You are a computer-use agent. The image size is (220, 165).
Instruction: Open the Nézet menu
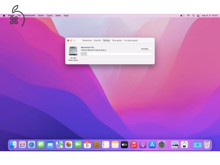pos(41,15)
